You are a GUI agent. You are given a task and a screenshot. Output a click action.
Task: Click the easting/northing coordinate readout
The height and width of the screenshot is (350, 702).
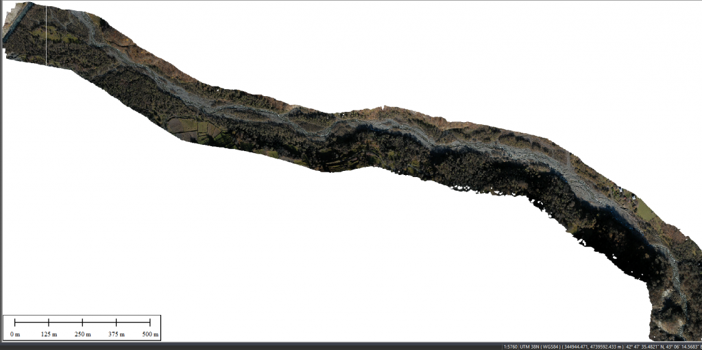[x=590, y=346]
